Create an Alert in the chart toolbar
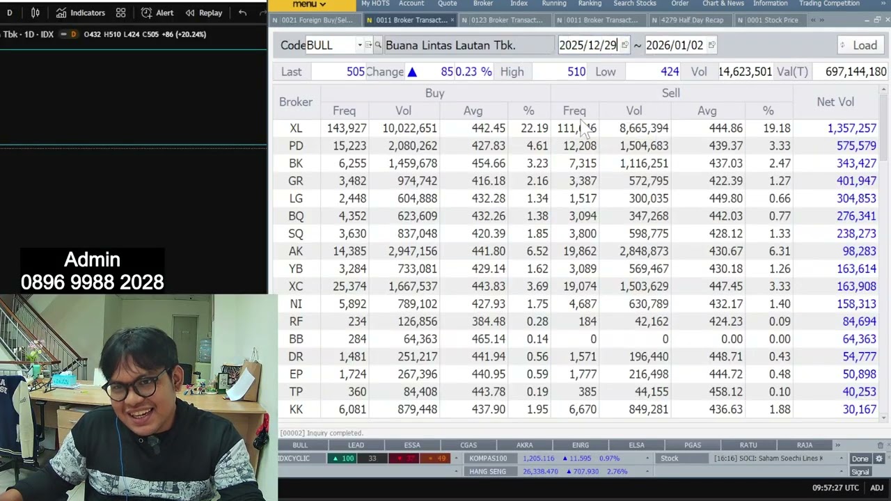This screenshot has width=891, height=501. [x=157, y=13]
